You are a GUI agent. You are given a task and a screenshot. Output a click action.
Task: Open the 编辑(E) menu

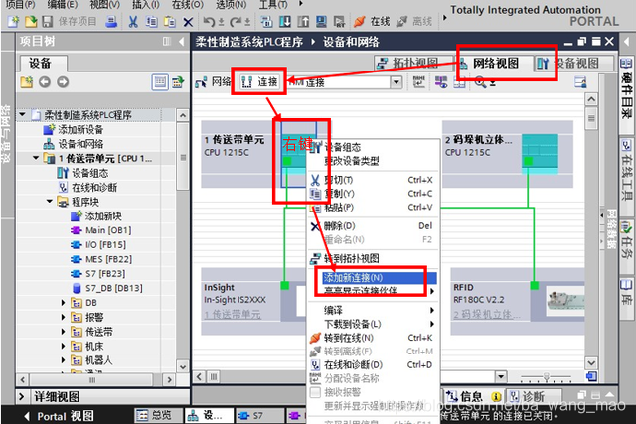[x=62, y=4]
